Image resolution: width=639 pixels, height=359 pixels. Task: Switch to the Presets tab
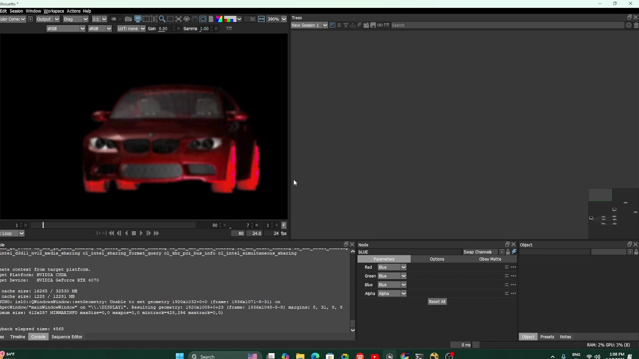click(x=547, y=337)
